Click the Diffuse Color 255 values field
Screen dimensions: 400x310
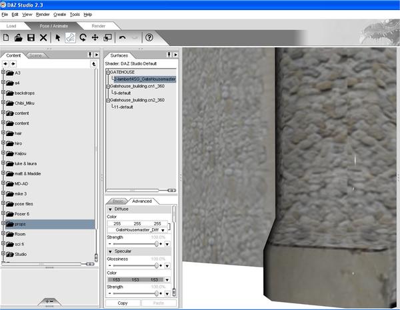[x=137, y=223]
